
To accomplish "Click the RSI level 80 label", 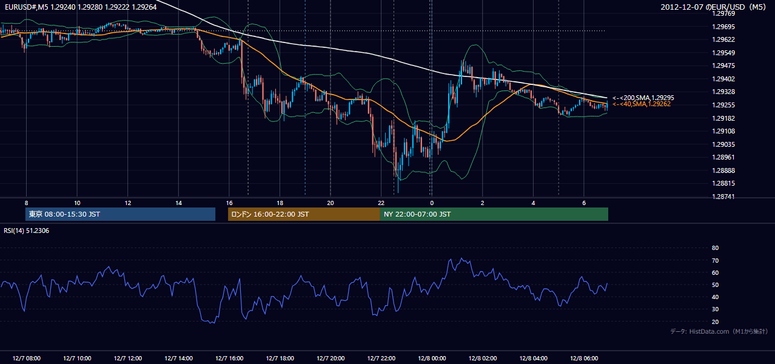I will coord(715,248).
